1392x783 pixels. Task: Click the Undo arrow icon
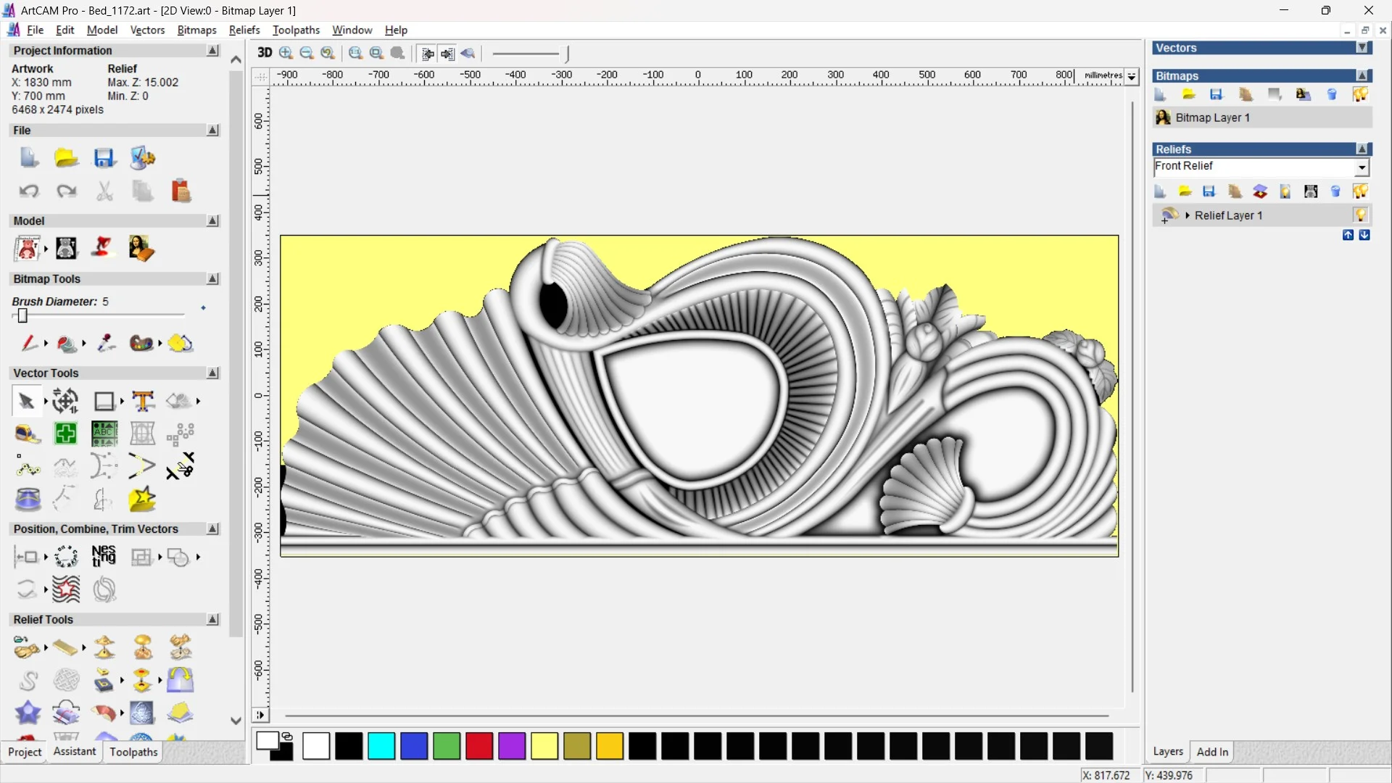[x=29, y=191]
